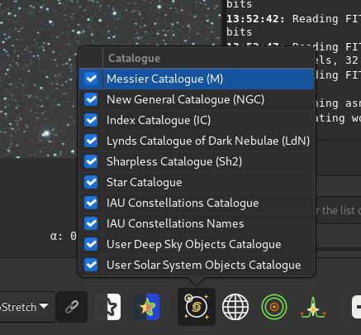361x335 pixels.
Task: Disable the Lynds Catalogue of Dark Nebulae checkbox
Action: 91,141
